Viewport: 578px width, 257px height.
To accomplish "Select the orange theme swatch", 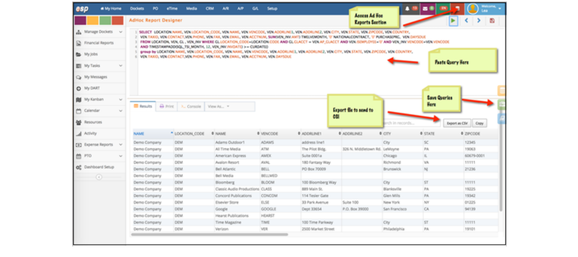I will [x=93, y=20].
